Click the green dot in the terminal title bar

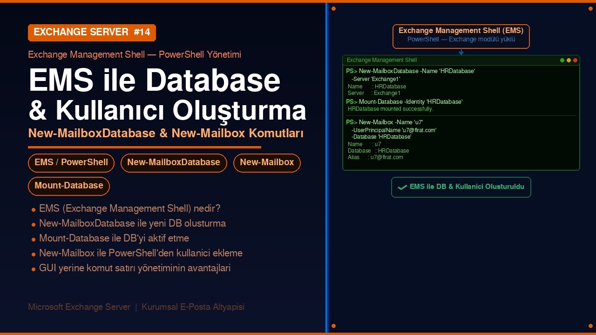[x=562, y=60]
